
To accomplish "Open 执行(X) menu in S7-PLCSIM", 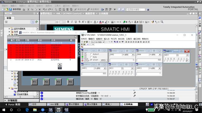I will pyautogui.click(x=121, y=39).
